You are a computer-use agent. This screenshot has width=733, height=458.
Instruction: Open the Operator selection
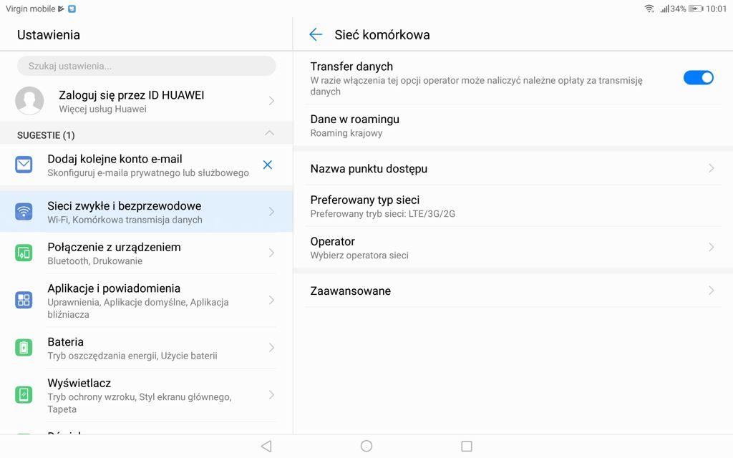(513, 248)
